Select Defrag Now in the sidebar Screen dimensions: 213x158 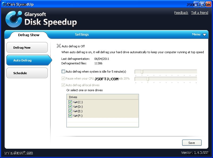pos(27,48)
